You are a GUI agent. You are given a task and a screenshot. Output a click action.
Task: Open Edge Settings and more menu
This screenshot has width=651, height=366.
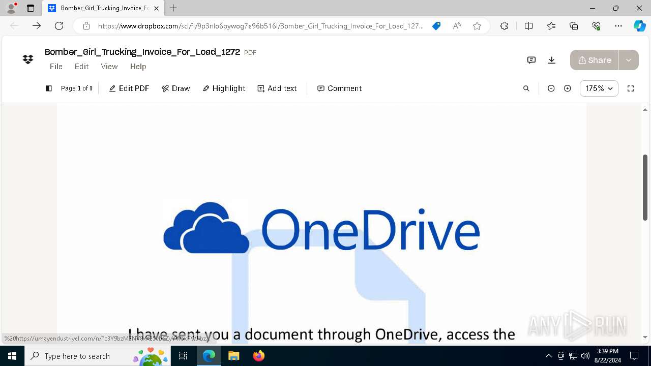[x=618, y=26]
